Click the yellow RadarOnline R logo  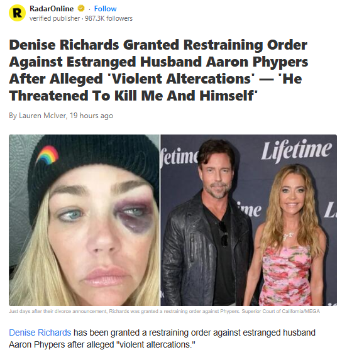tap(17, 13)
